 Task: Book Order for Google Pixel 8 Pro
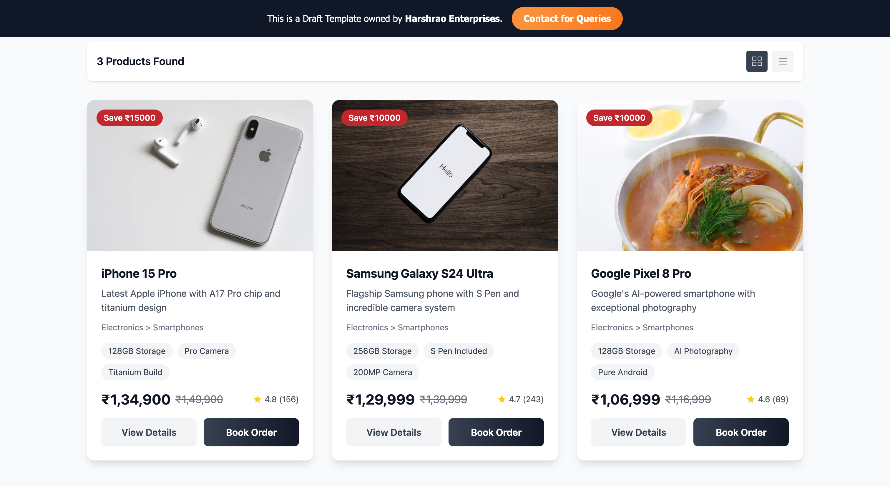[x=741, y=432]
